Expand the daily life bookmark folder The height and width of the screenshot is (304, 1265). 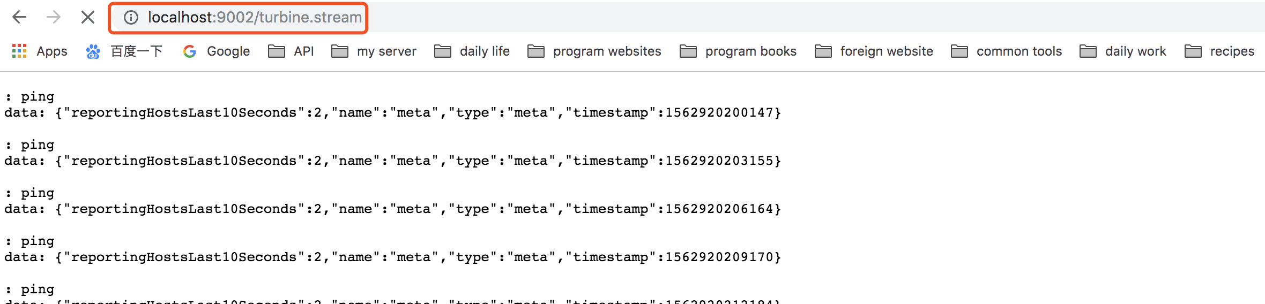pyautogui.click(x=472, y=51)
